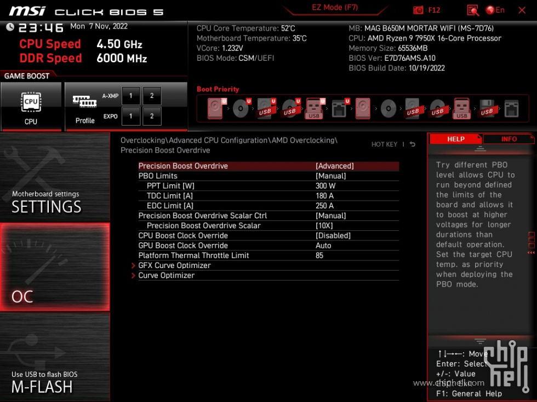
Task: Switch to the INFO tab
Action: [x=509, y=139]
